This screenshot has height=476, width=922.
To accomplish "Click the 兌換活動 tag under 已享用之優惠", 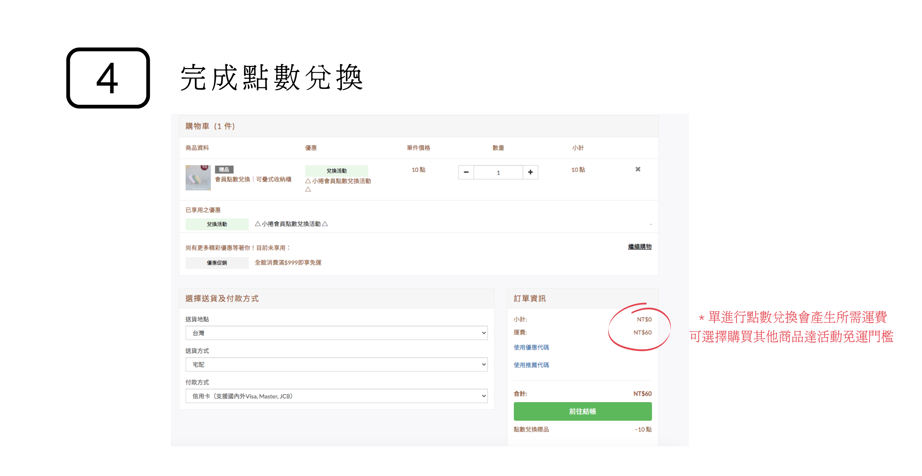I will [217, 224].
